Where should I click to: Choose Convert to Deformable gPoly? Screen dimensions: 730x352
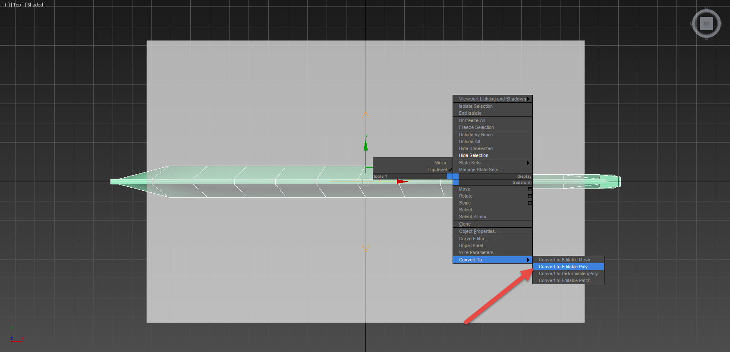(568, 274)
